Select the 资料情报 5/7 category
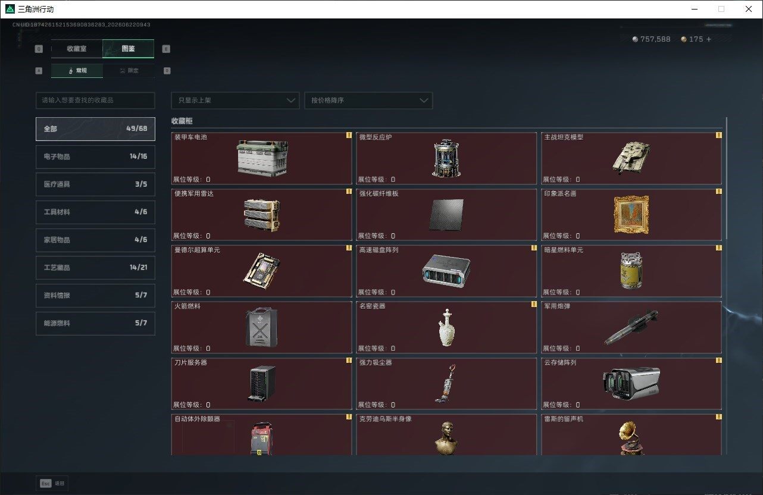This screenshot has height=495, width=763. (95, 296)
